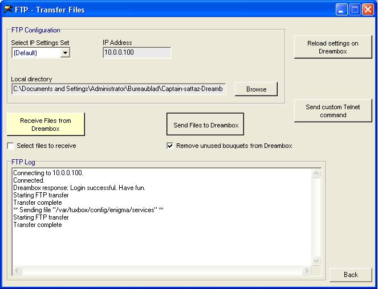Screen dimensions: 378x289
Task: Click FTP Log horizontal scrollbar left arrow
Action: click(17, 270)
